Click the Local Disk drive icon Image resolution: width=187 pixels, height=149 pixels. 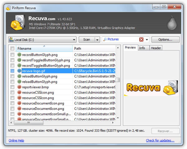11,39
